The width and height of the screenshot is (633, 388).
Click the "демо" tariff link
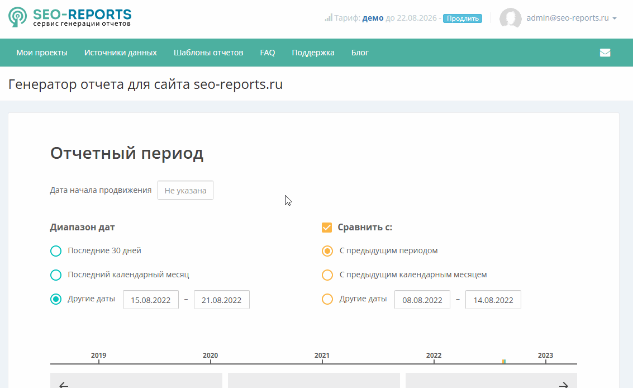point(373,18)
